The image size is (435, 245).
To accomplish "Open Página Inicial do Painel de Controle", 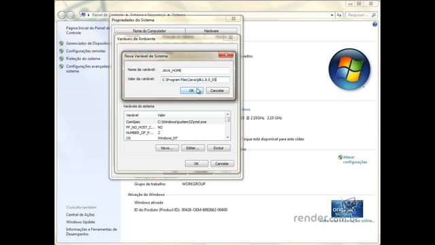I will coord(88,30).
